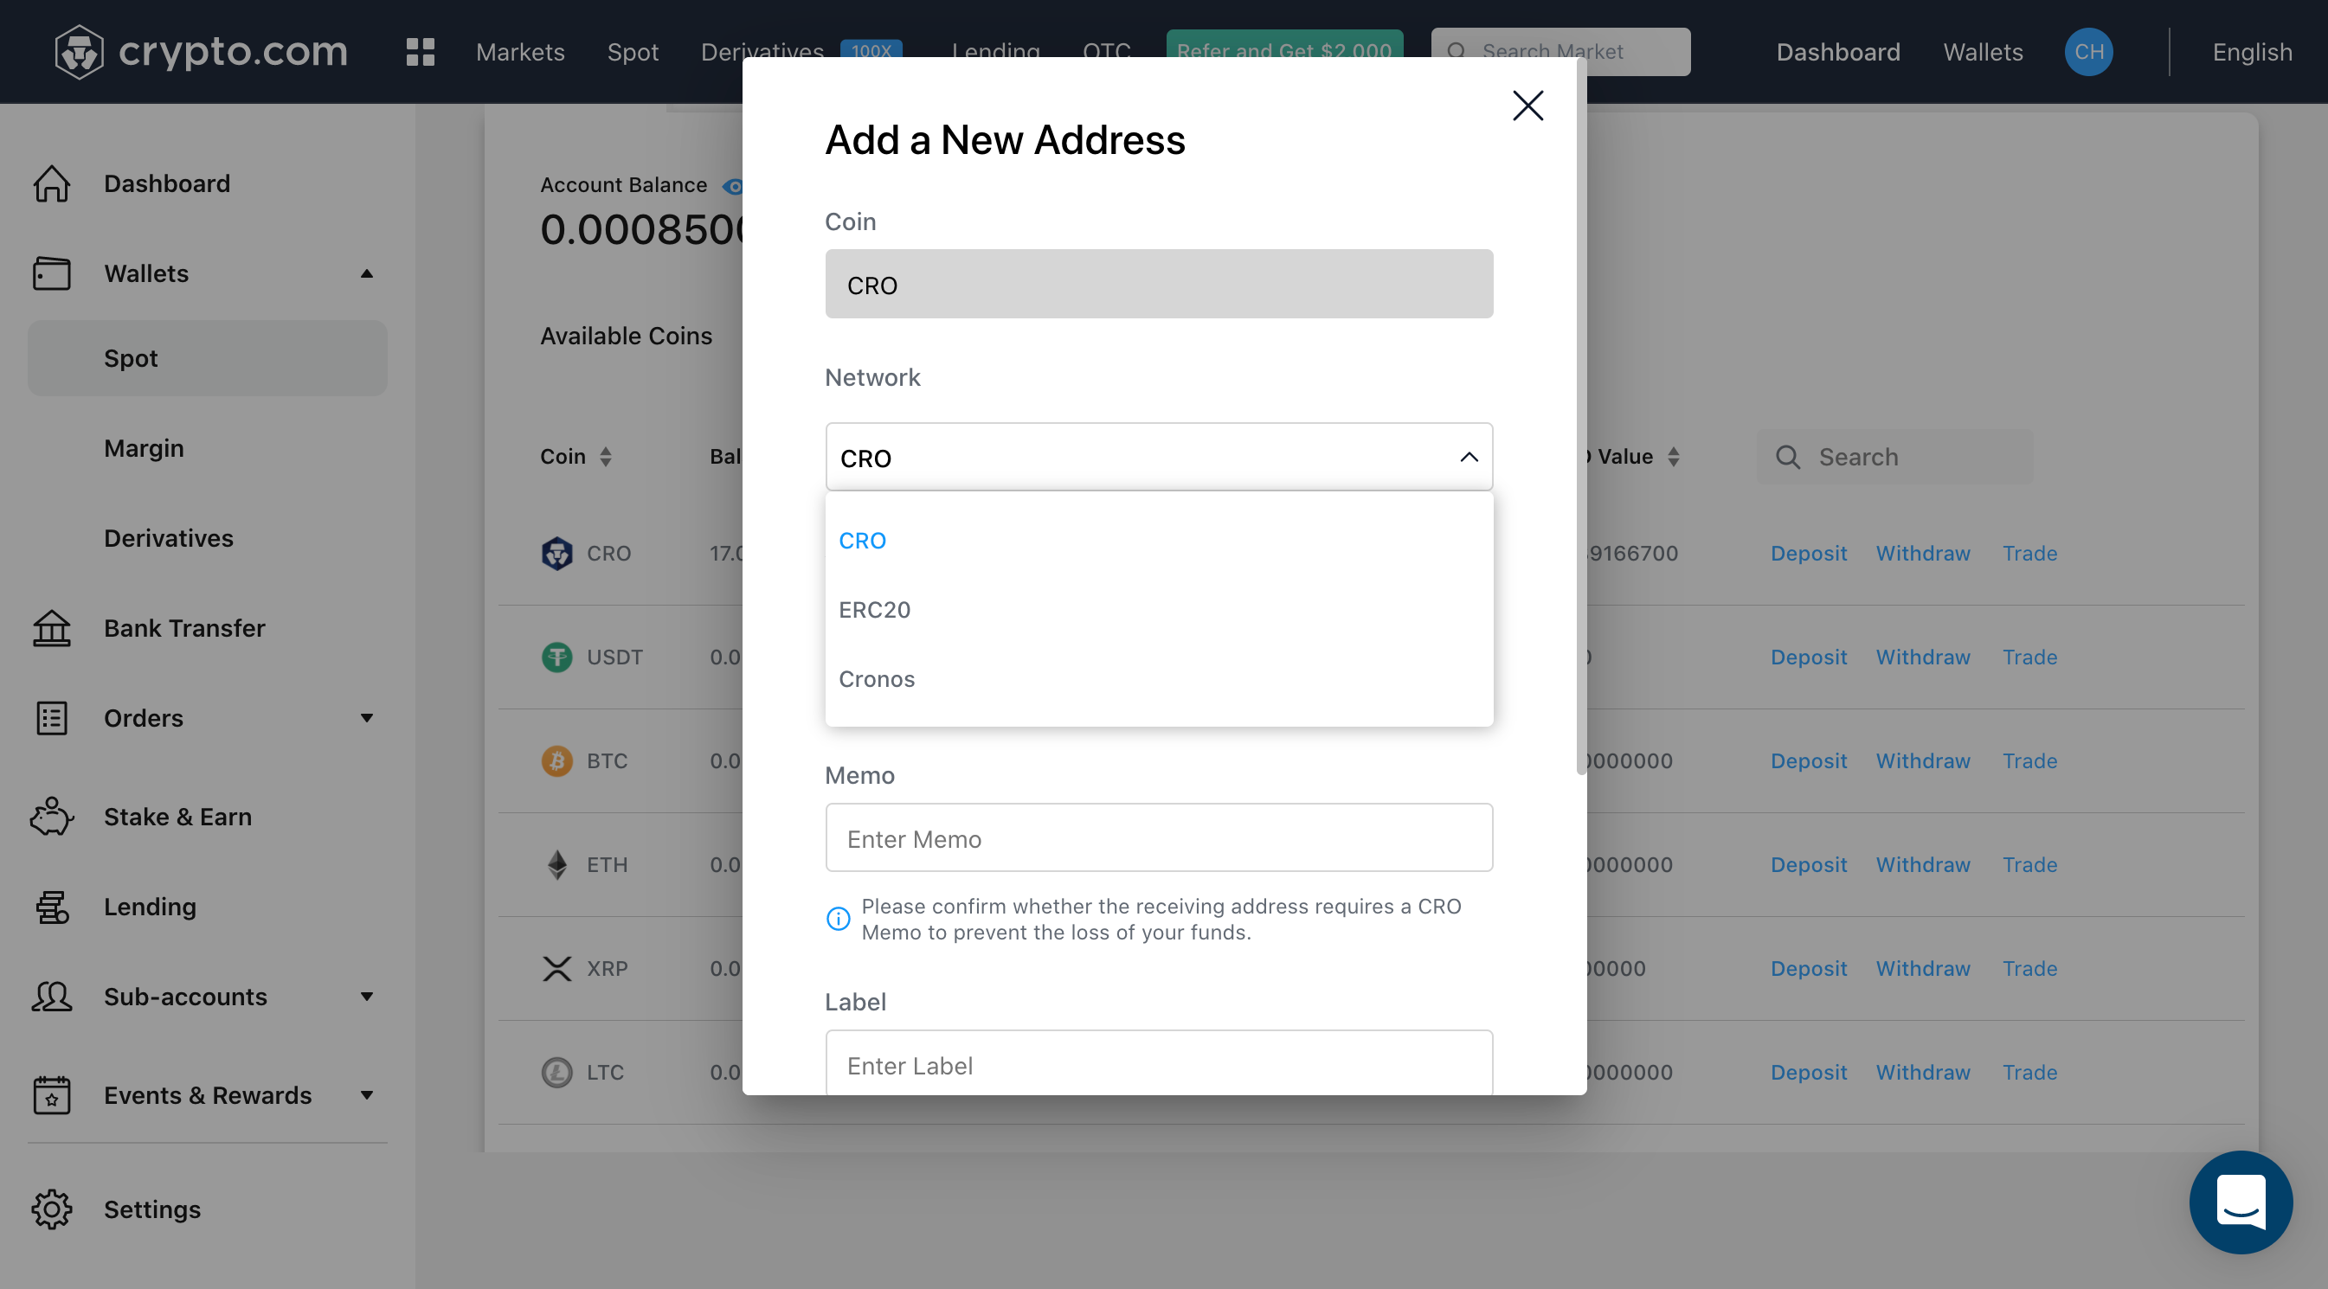This screenshot has height=1289, width=2328.
Task: Click the Wallets sidebar icon
Action: (x=53, y=272)
